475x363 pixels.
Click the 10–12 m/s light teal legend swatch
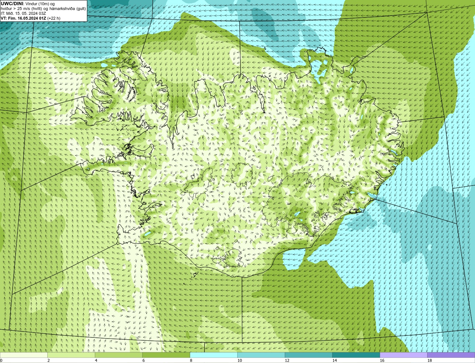261,355
